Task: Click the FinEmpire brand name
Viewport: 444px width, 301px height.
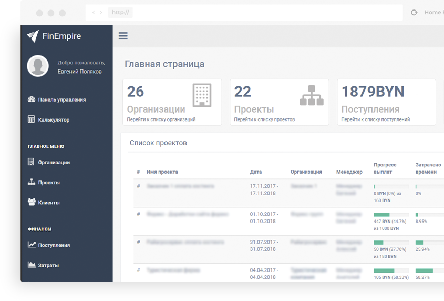Action: click(61, 36)
